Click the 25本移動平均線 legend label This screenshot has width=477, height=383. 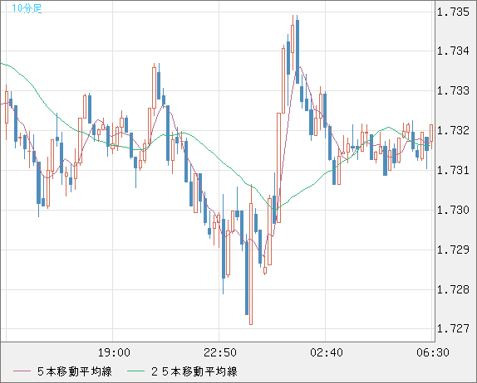coord(194,371)
